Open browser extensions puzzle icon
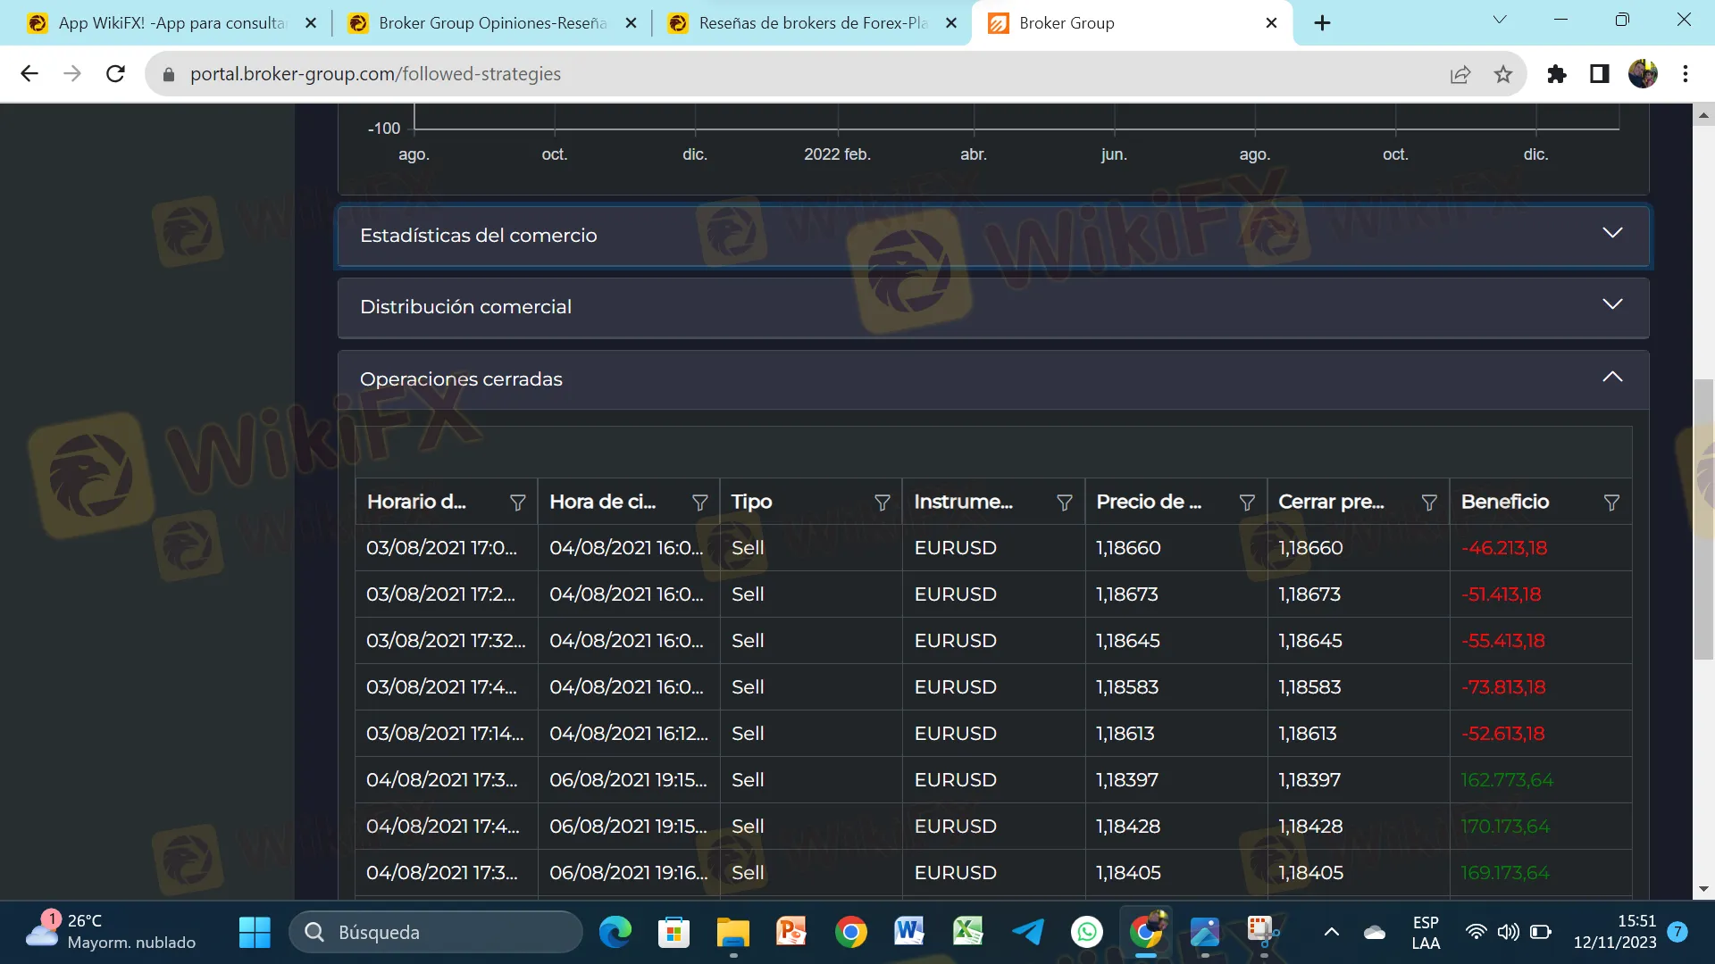 [1557, 74]
